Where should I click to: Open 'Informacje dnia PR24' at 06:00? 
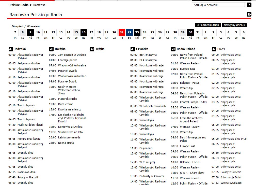[234, 139]
